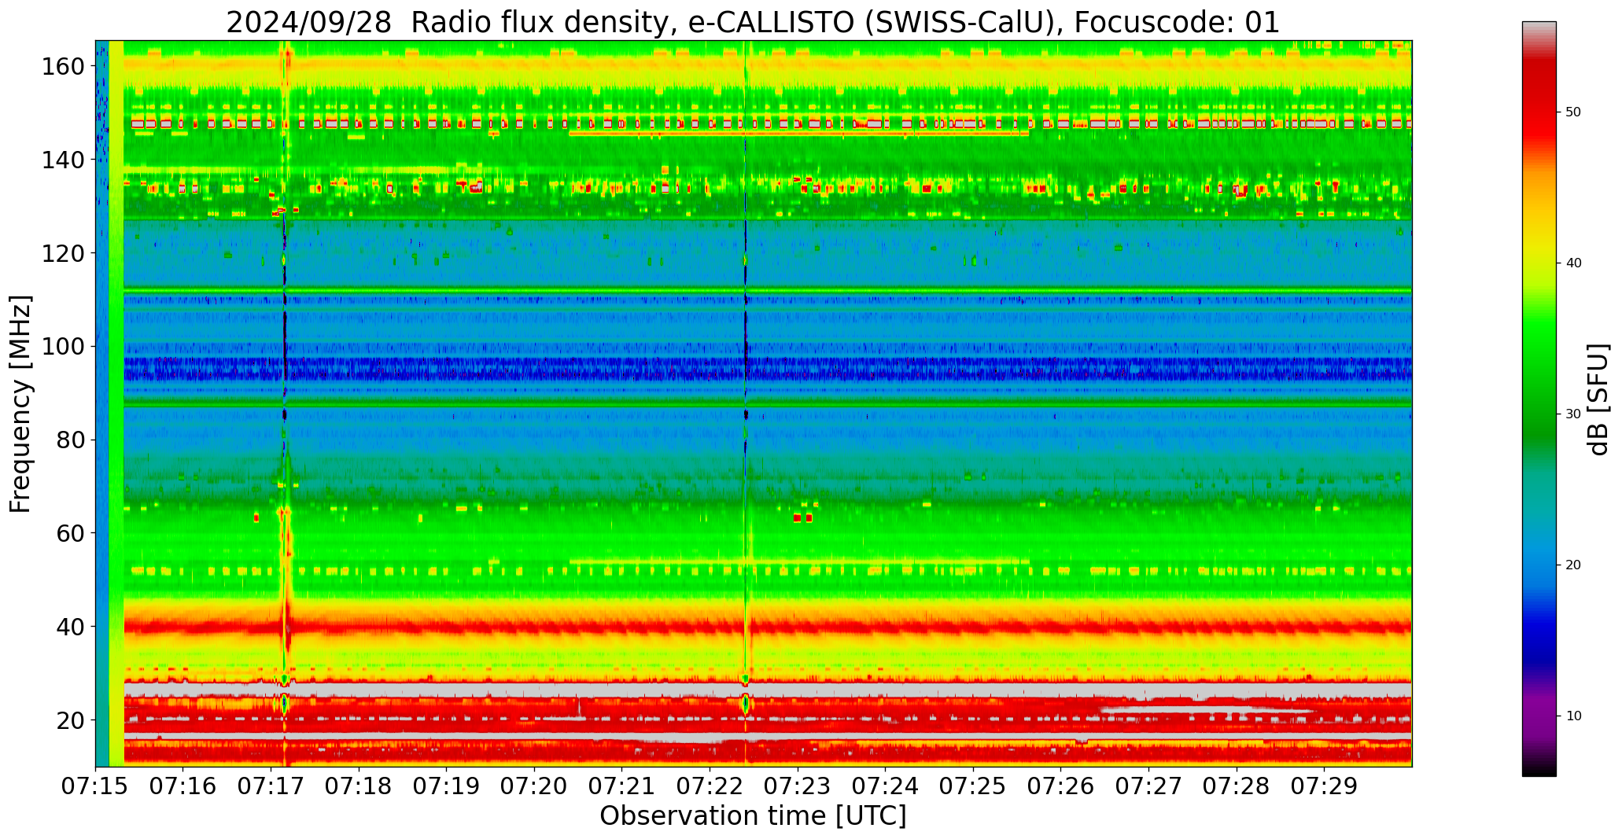The height and width of the screenshot is (839, 1622).
Task: Click the 07:20 time tick label
Action: coord(535,786)
